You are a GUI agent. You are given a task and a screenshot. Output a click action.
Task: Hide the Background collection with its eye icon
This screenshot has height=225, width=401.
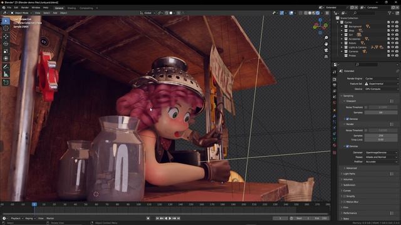point(393,26)
